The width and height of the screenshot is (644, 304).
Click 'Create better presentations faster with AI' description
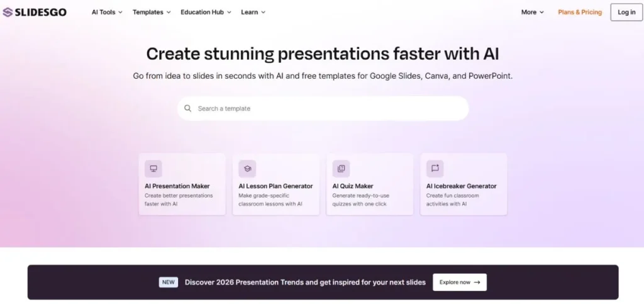click(179, 200)
